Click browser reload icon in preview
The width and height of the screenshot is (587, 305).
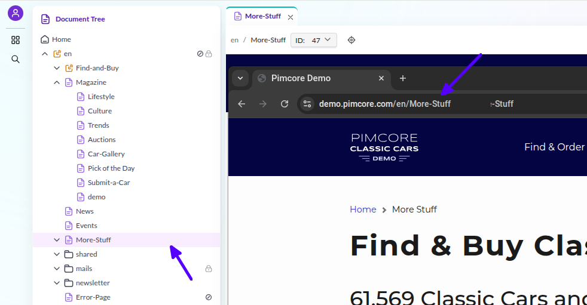pyautogui.click(x=285, y=104)
